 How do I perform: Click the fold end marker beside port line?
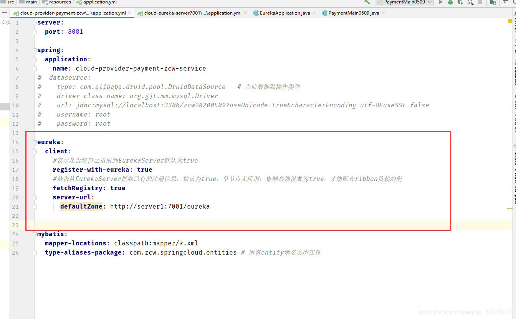(x=35, y=32)
